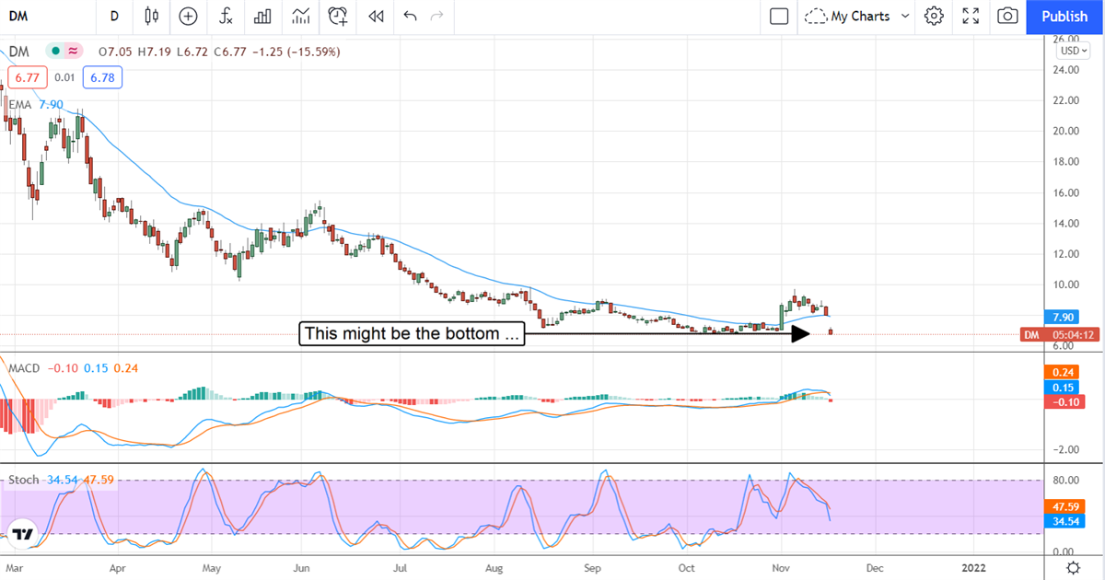Click the Jun label on time axis
Screen dimensions: 1105x580
(303, 568)
